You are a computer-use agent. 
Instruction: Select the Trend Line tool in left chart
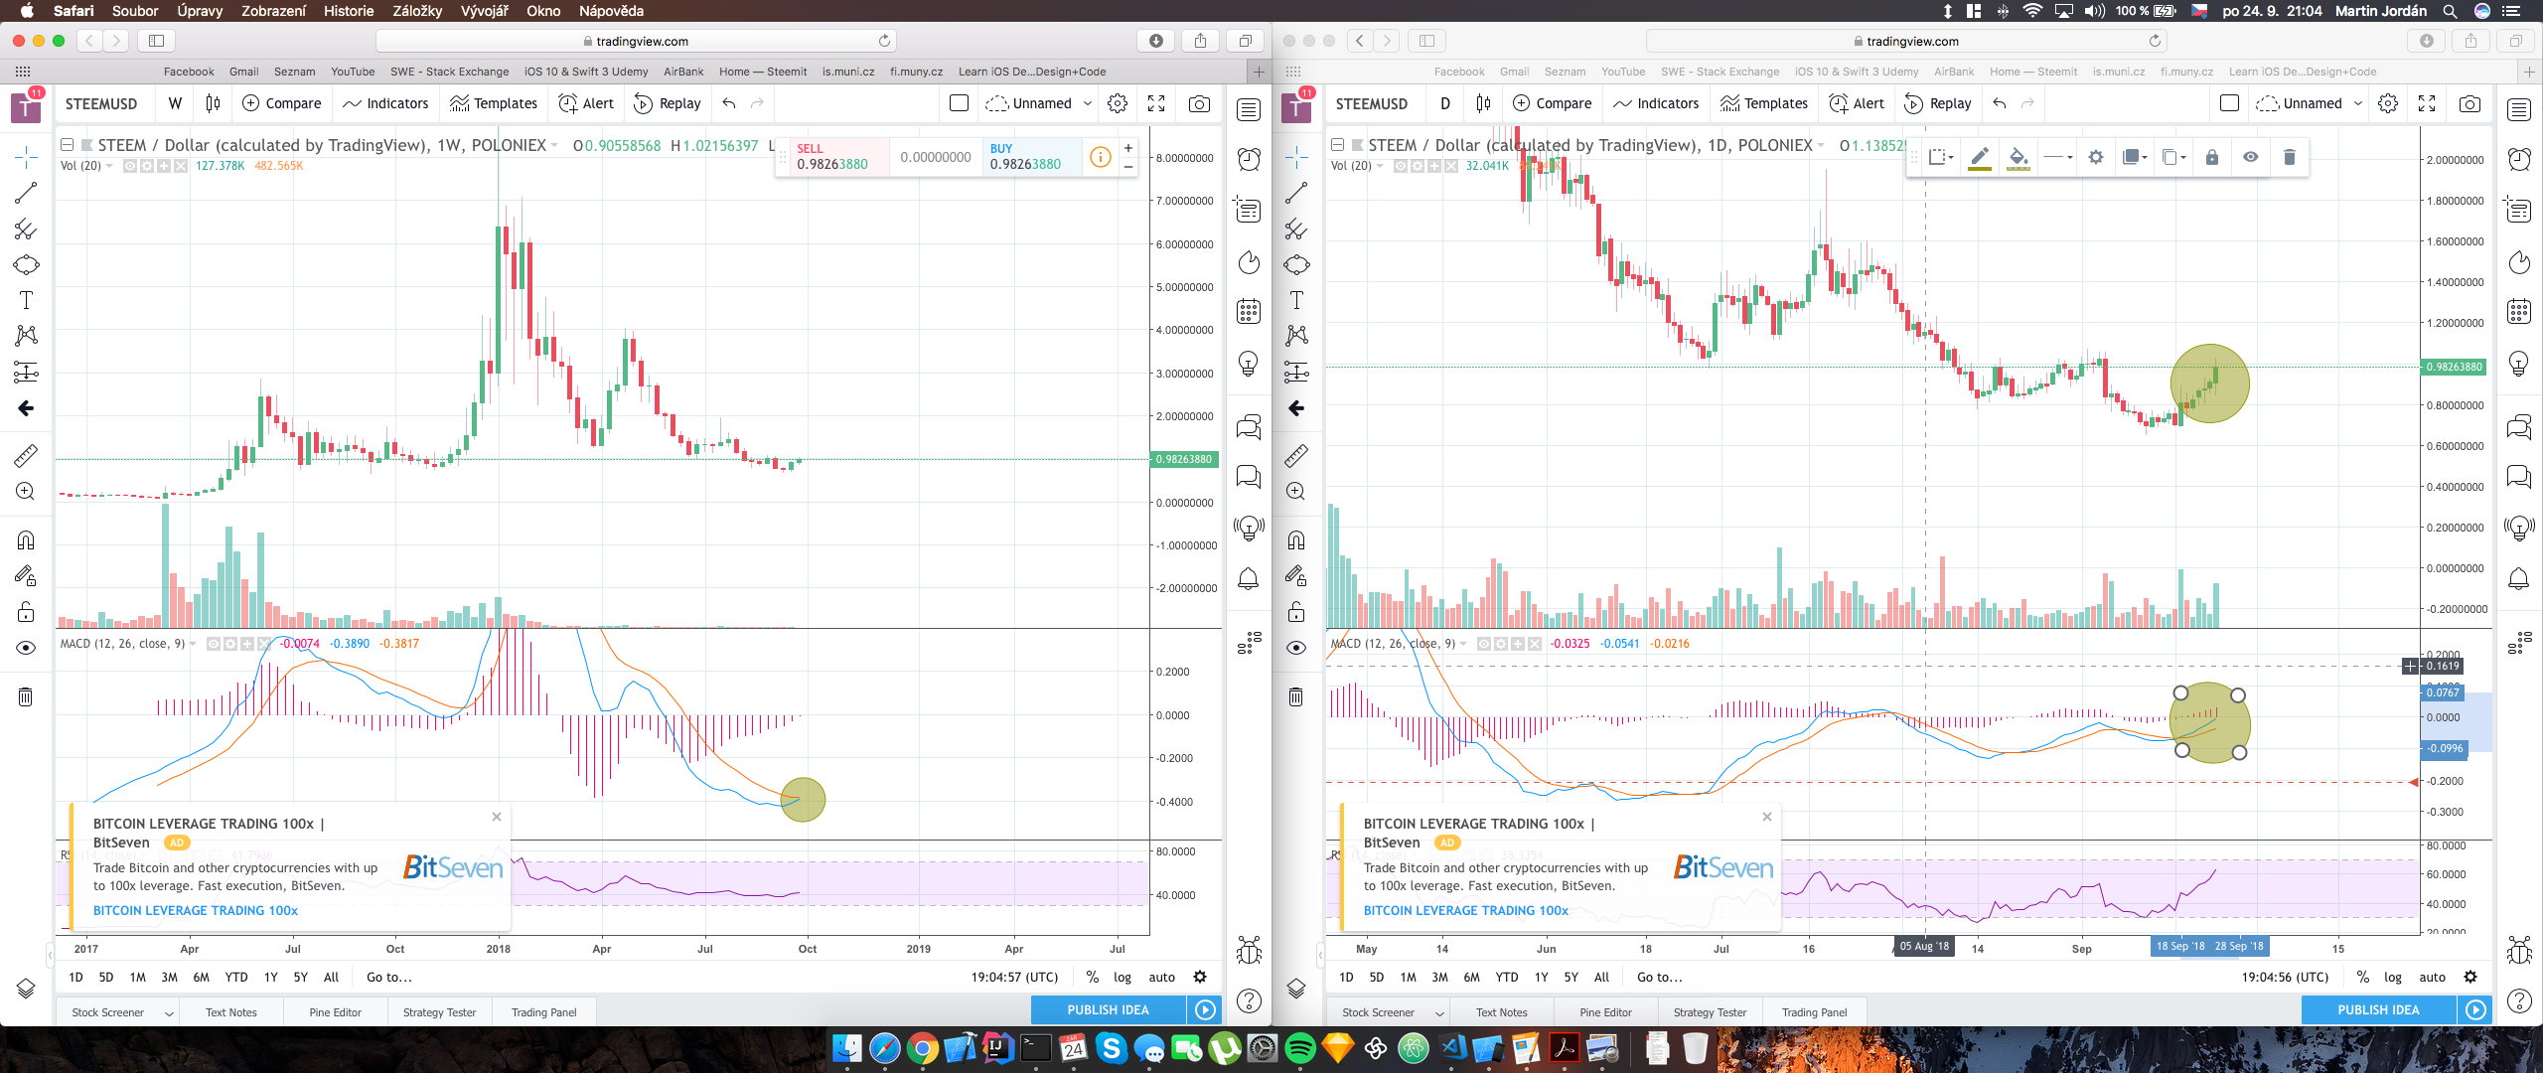[x=26, y=193]
